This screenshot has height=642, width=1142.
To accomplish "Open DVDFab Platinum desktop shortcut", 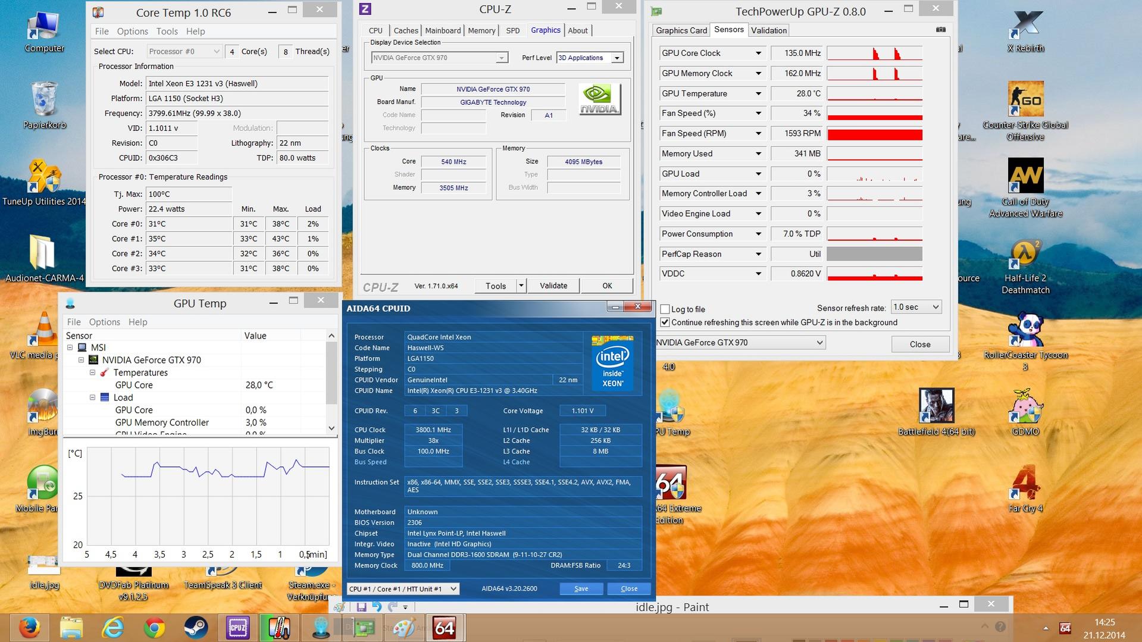I will (133, 584).
